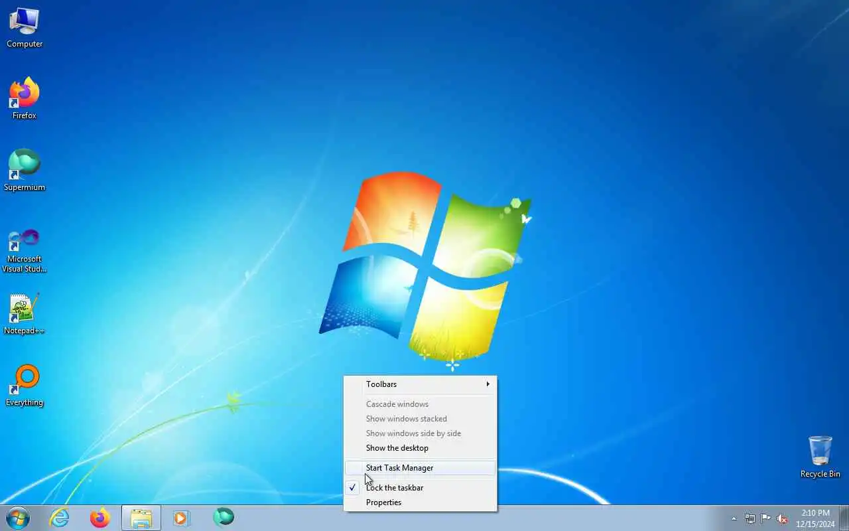Image resolution: width=849 pixels, height=531 pixels.
Task: Select the Supermium desktop shortcut
Action: [x=25, y=170]
